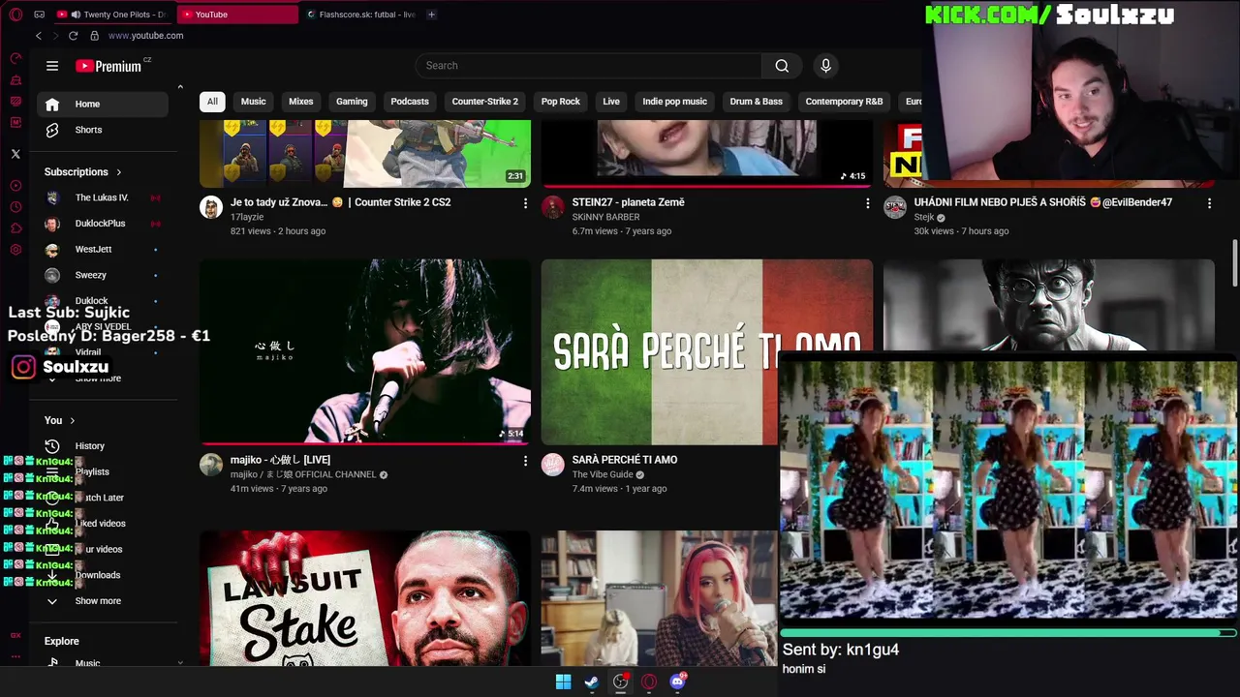1240x697 pixels.
Task: Switch to Flashscore.sk tab
Action: point(360,15)
